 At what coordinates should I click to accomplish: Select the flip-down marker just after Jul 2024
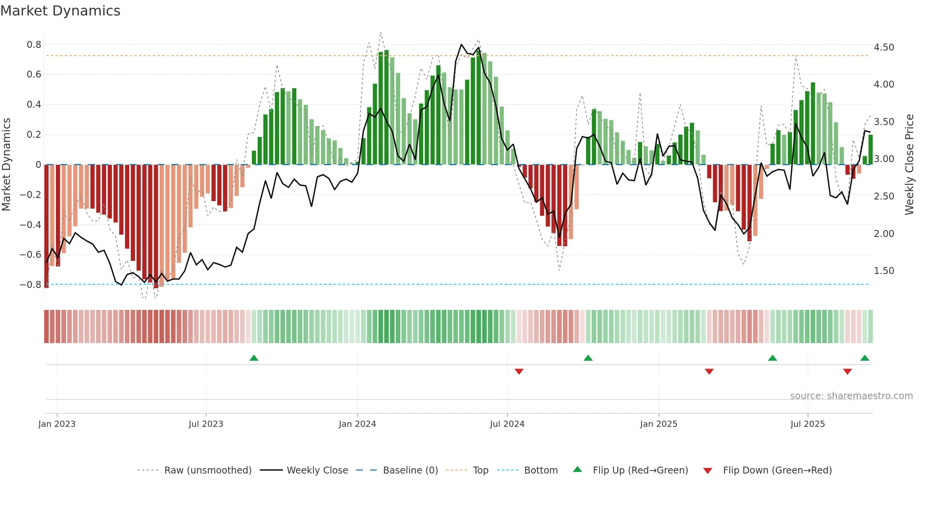point(519,371)
